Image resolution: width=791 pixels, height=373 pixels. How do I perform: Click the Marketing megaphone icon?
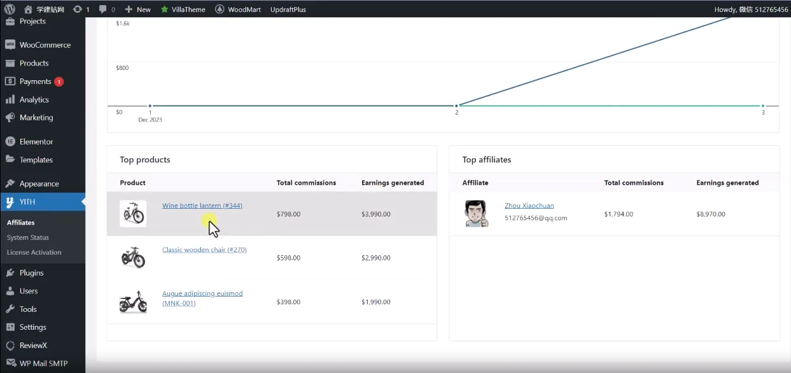pos(10,118)
